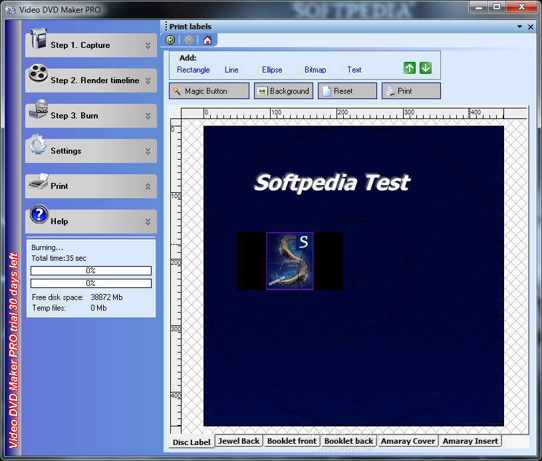The width and height of the screenshot is (542, 461).
Task: Expand the Step 2. Render timeline section
Action: pos(148,80)
